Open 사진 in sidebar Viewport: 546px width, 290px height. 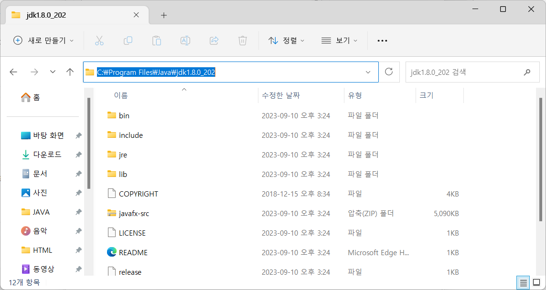[x=34, y=193]
